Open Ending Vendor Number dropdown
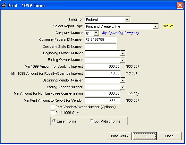 click(x=123, y=87)
